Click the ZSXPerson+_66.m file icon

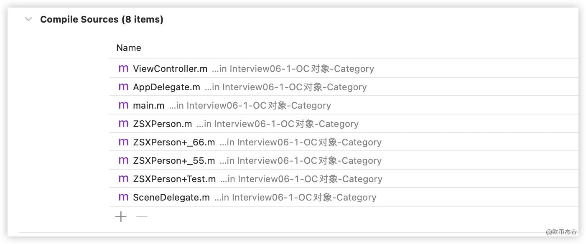(x=123, y=142)
